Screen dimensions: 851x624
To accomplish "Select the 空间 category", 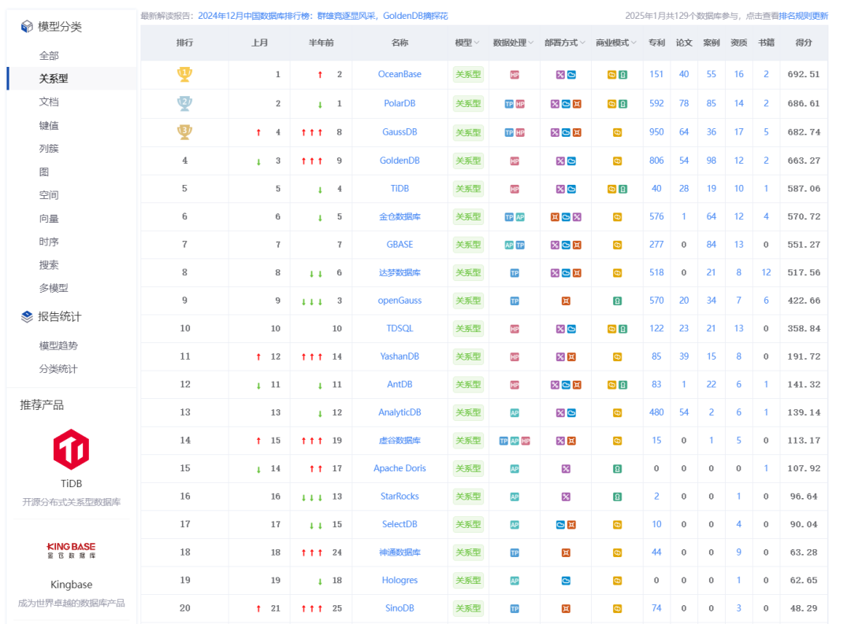I will click(x=49, y=195).
